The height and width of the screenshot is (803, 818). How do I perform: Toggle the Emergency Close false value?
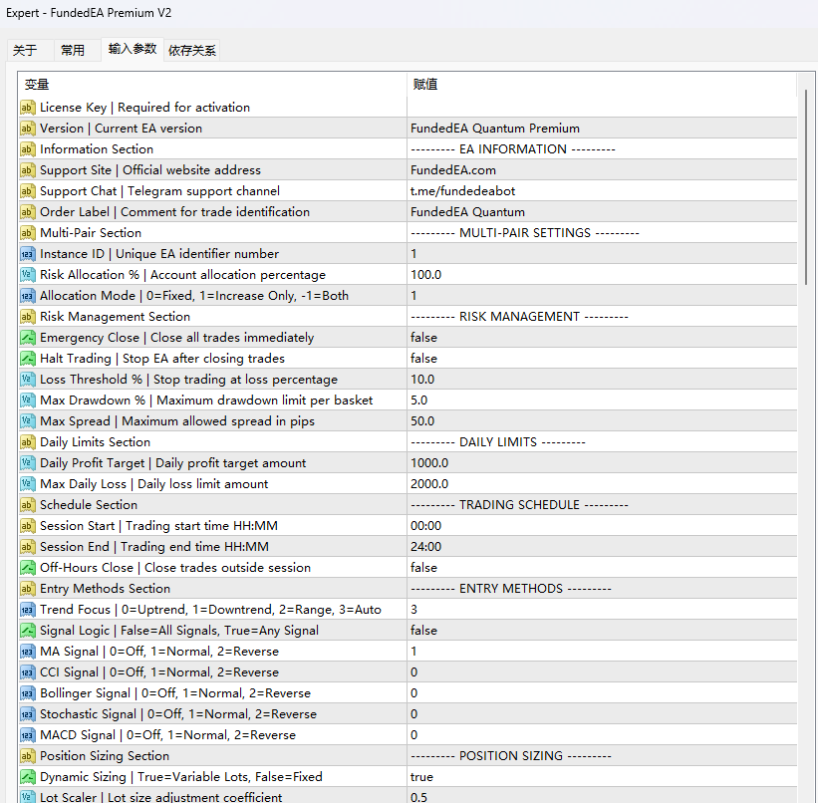(x=602, y=338)
